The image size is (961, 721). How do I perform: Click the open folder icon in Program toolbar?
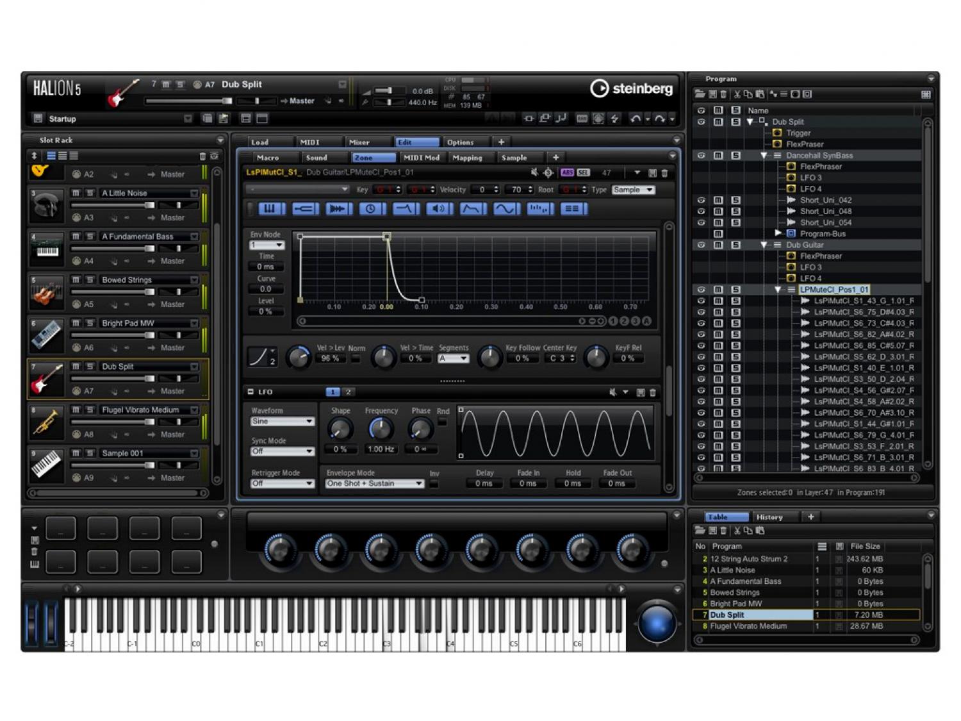700,94
